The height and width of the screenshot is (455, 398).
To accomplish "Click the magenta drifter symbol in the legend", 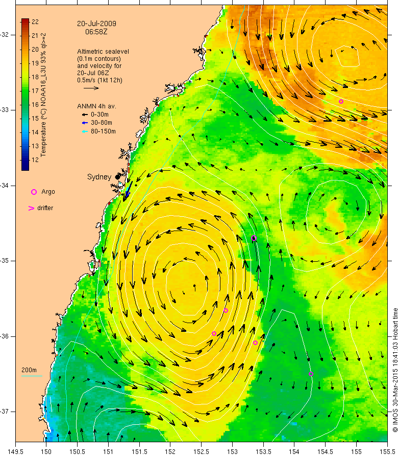I will 31,208.
